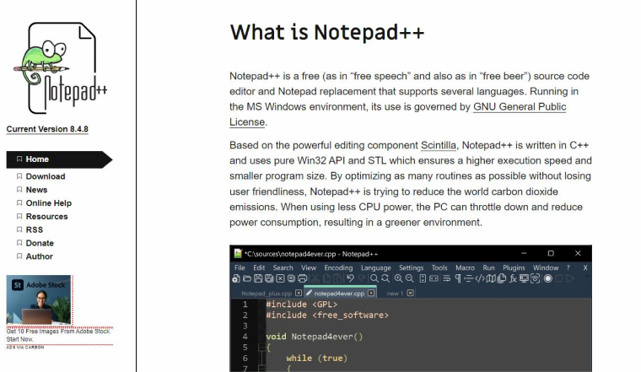Click the 'What is Notepad++' heading
This screenshot has width=641, height=372.
pos(326,32)
